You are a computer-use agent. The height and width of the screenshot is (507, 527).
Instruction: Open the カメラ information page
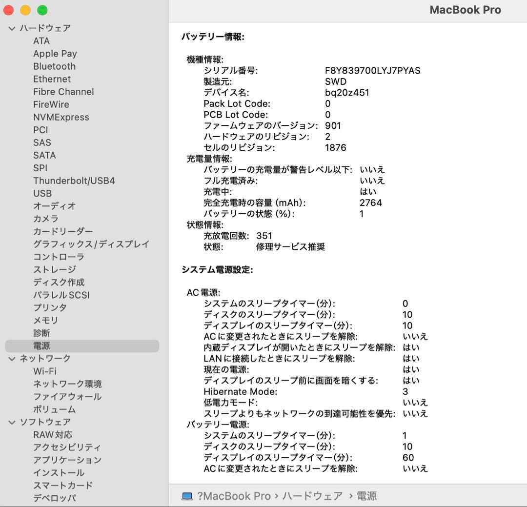45,219
